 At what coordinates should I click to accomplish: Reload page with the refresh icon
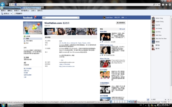click(x=10, y=5)
